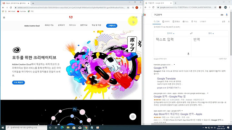Click the 무료 체험판 button
The image size is (232, 130).
click(x=18, y=82)
